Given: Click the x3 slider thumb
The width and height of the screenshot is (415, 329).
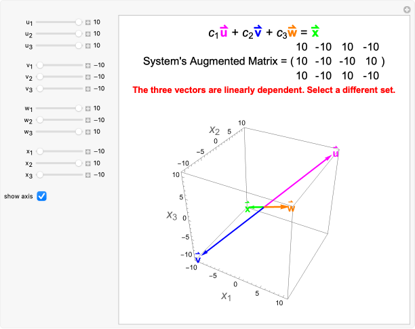Looking at the screenshot, I should tap(39, 175).
